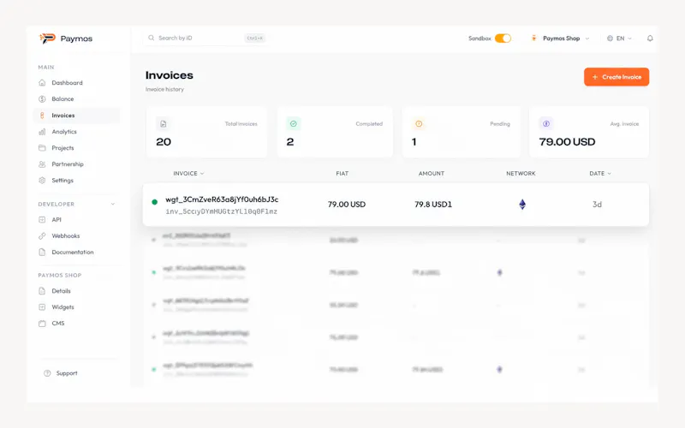Select the Completed stat card showing 2
685x428 pixels.
pyautogui.click(x=335, y=132)
